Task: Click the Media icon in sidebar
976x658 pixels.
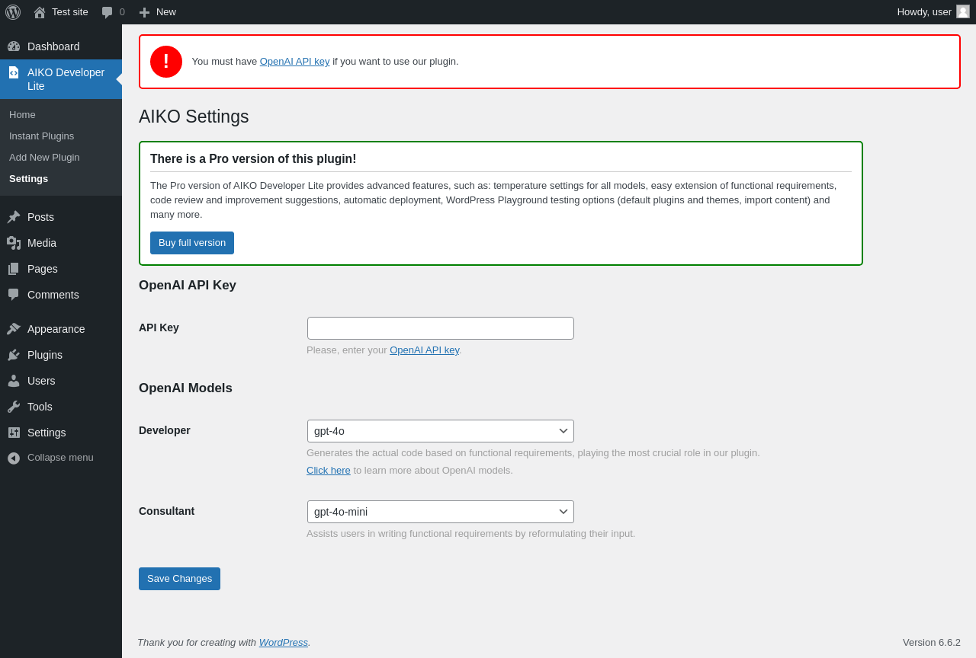Action: (x=14, y=243)
